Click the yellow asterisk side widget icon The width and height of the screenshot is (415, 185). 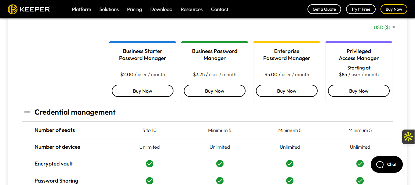pyautogui.click(x=408, y=137)
